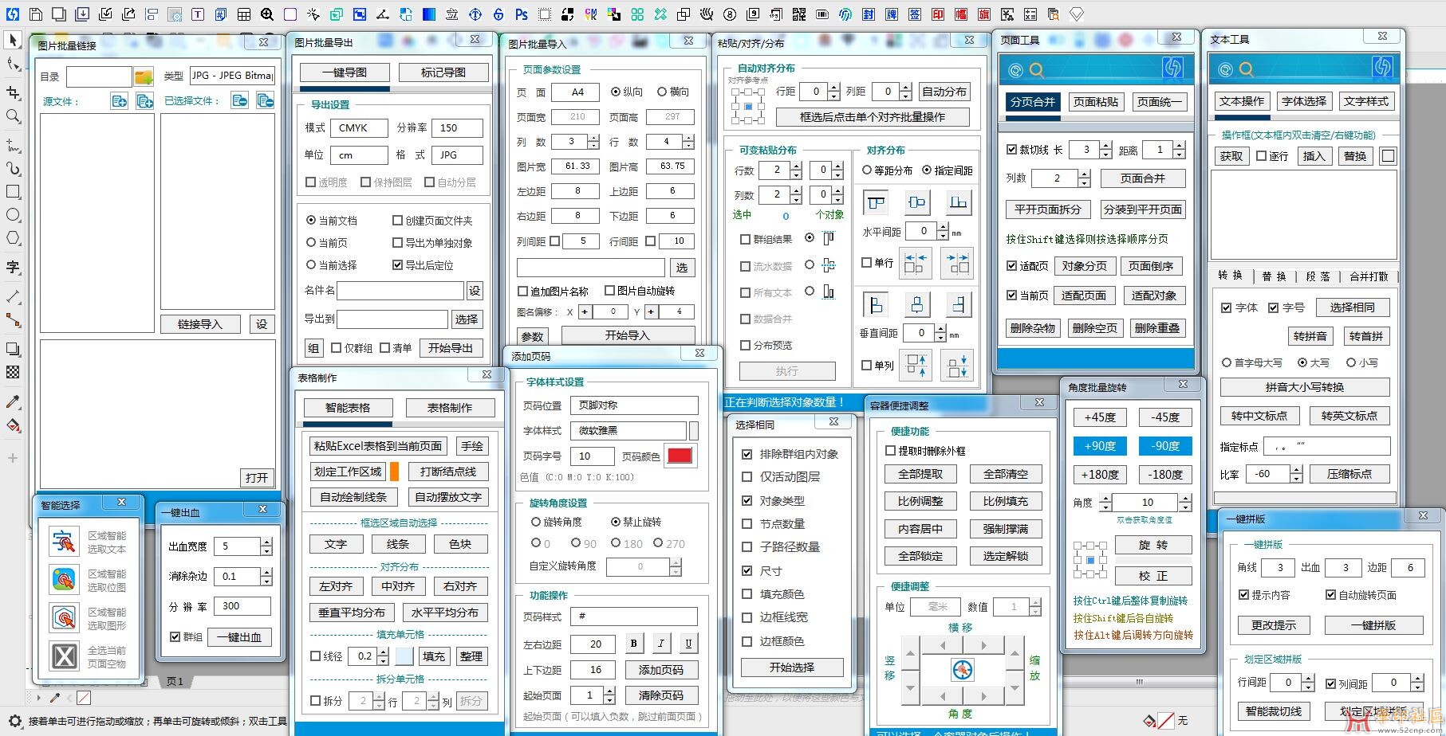Click 区域智能选取文本 icon in 智能选择 panel
This screenshot has height=736, width=1446.
64,542
